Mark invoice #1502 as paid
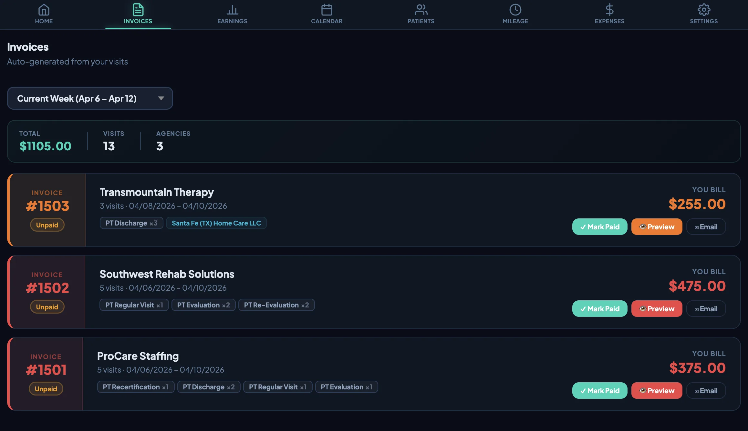Image resolution: width=748 pixels, height=431 pixels. tap(600, 309)
